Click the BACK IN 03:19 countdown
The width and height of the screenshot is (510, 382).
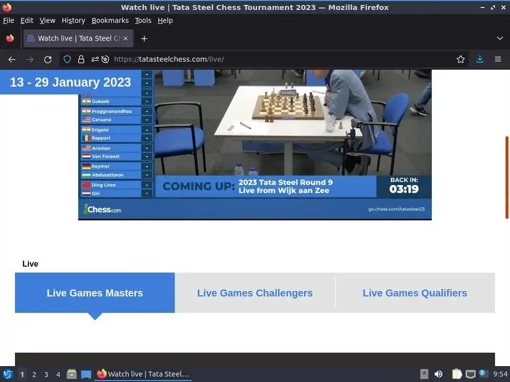(x=404, y=186)
